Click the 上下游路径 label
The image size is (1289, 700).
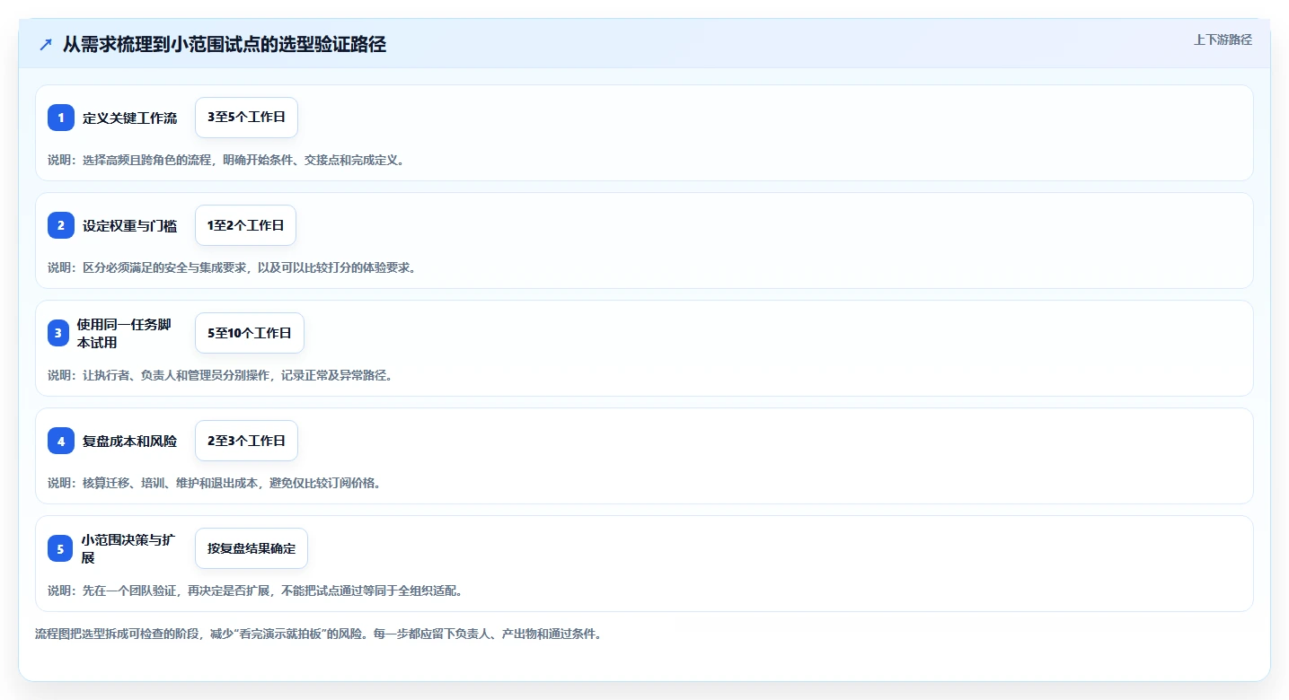tap(1223, 39)
